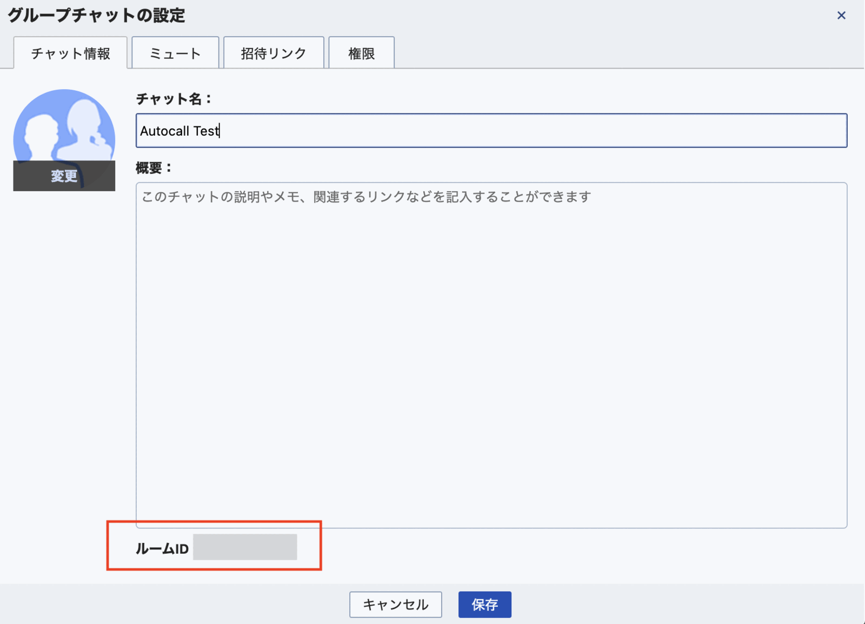Screen dimensions: 865x624
Task: Click the female silhouette in the avatar
Action: pos(85,130)
